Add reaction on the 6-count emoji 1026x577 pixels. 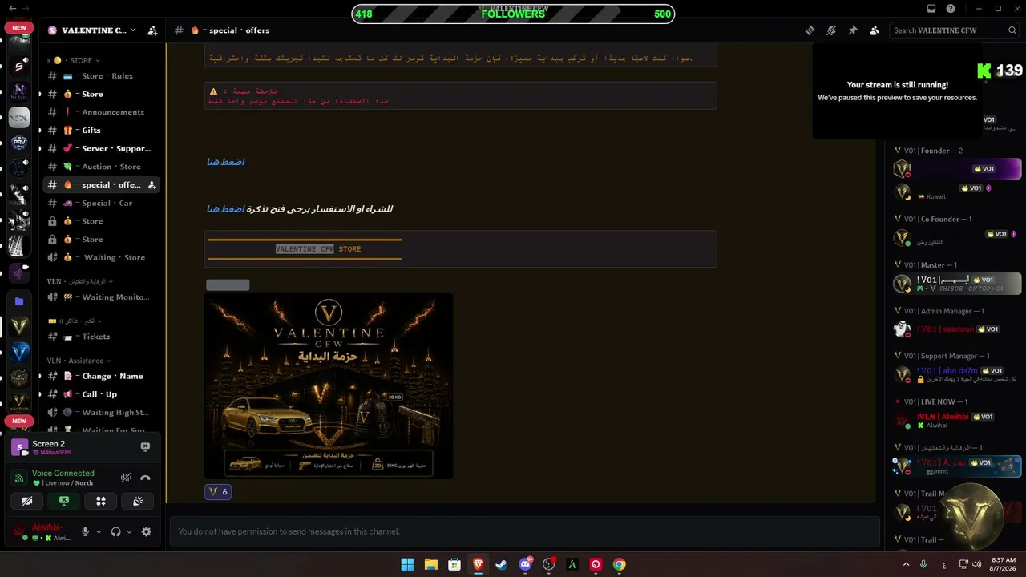pos(218,492)
